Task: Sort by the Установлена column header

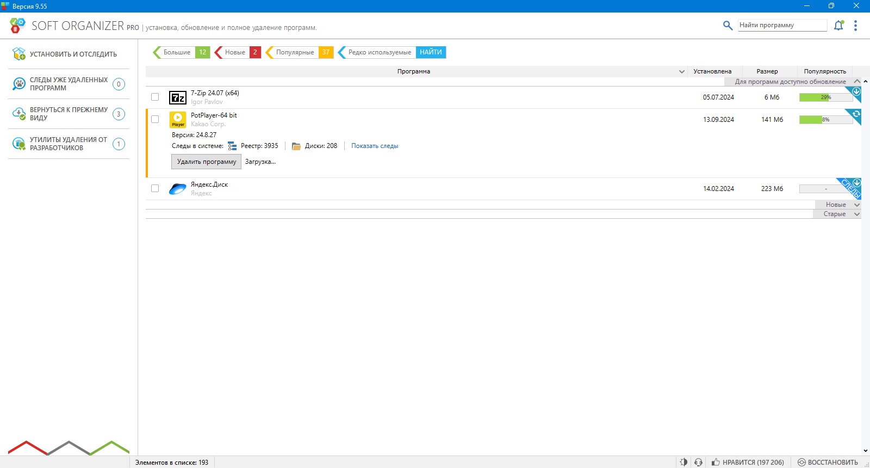Action: click(712, 71)
